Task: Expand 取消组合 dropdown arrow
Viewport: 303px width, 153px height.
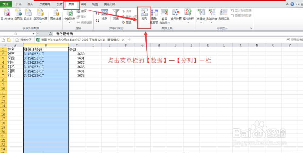Action: coord(212,22)
